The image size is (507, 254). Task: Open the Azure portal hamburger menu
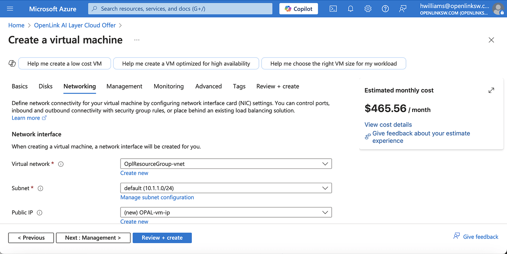pos(10,9)
